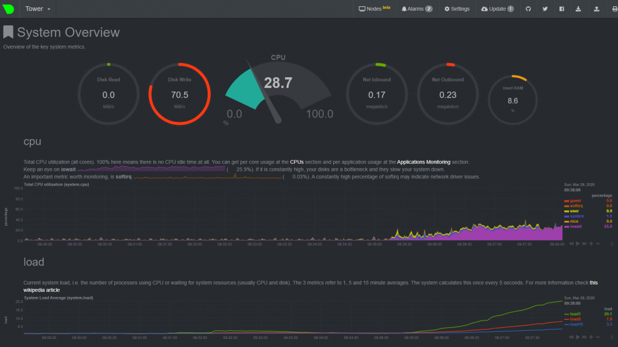Click the cloud download Update icon

485,9
